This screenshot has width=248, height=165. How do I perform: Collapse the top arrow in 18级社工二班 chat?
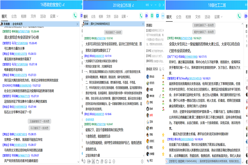[x=242, y=24]
